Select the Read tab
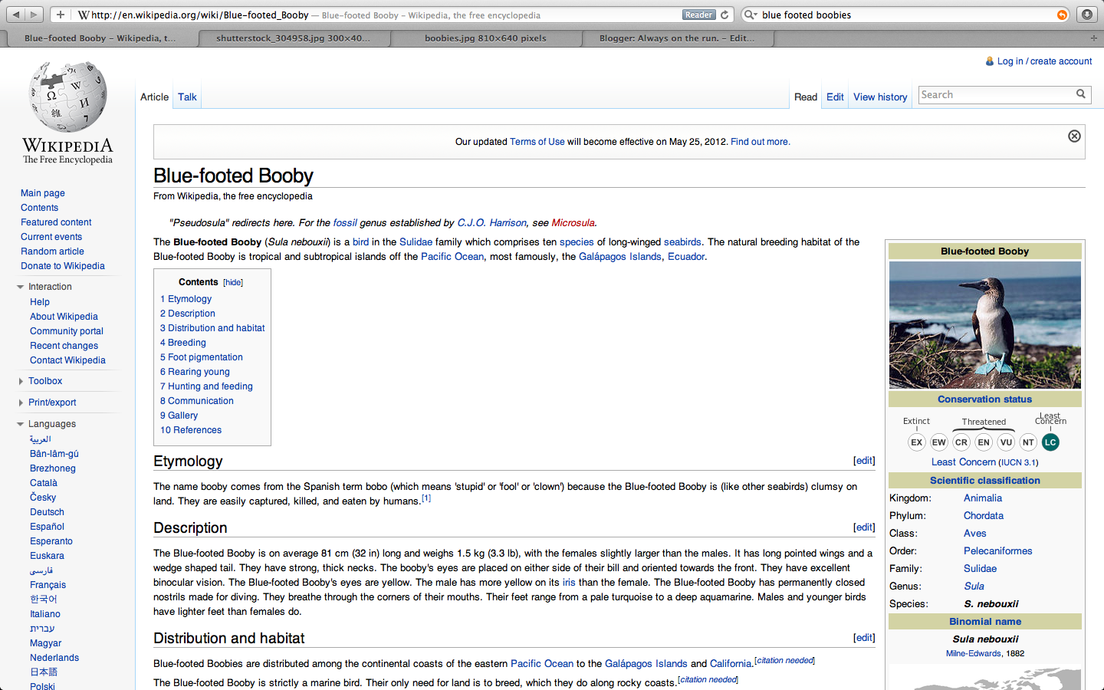 click(x=806, y=97)
